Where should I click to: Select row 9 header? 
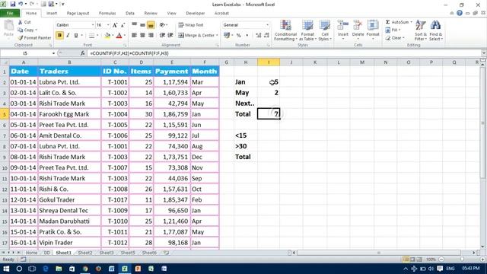[5, 157]
